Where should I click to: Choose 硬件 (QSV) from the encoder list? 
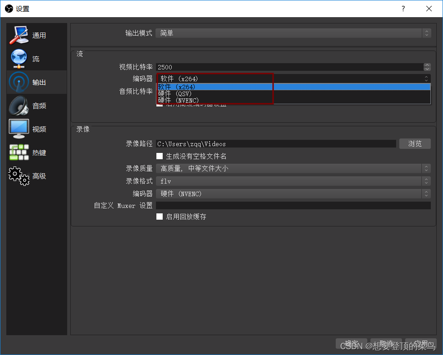point(293,94)
